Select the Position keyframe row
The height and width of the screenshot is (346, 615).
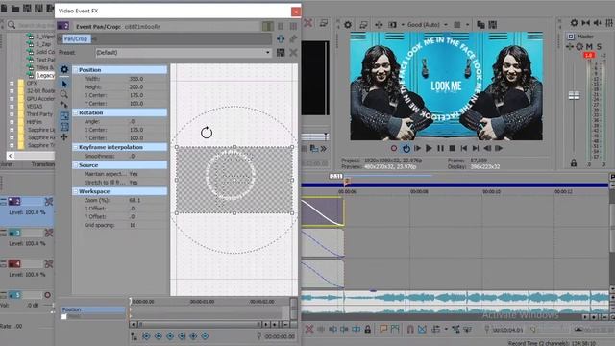tap(92, 309)
